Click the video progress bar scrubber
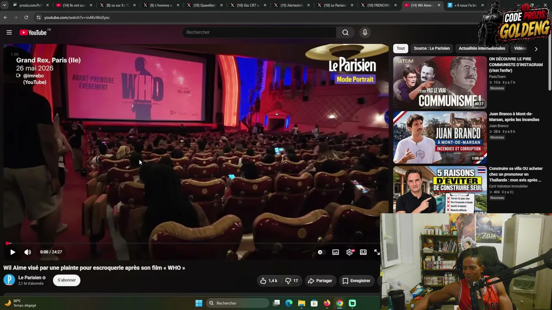This screenshot has height=310, width=552. (8, 243)
